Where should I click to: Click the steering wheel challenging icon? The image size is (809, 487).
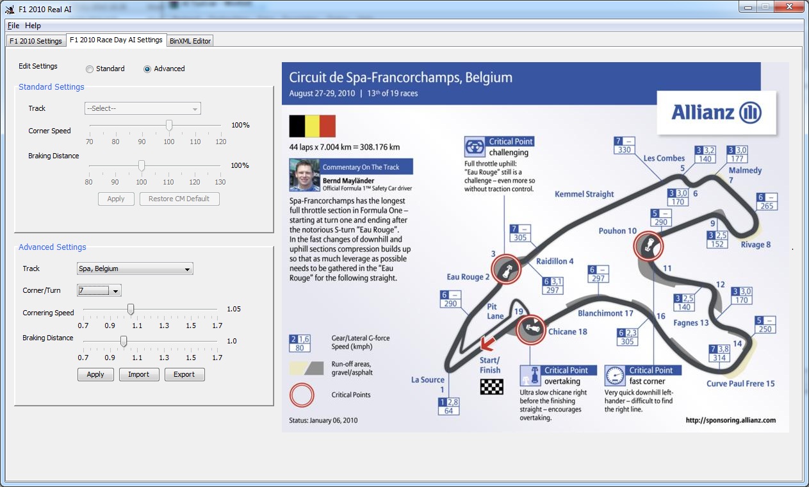pos(475,147)
